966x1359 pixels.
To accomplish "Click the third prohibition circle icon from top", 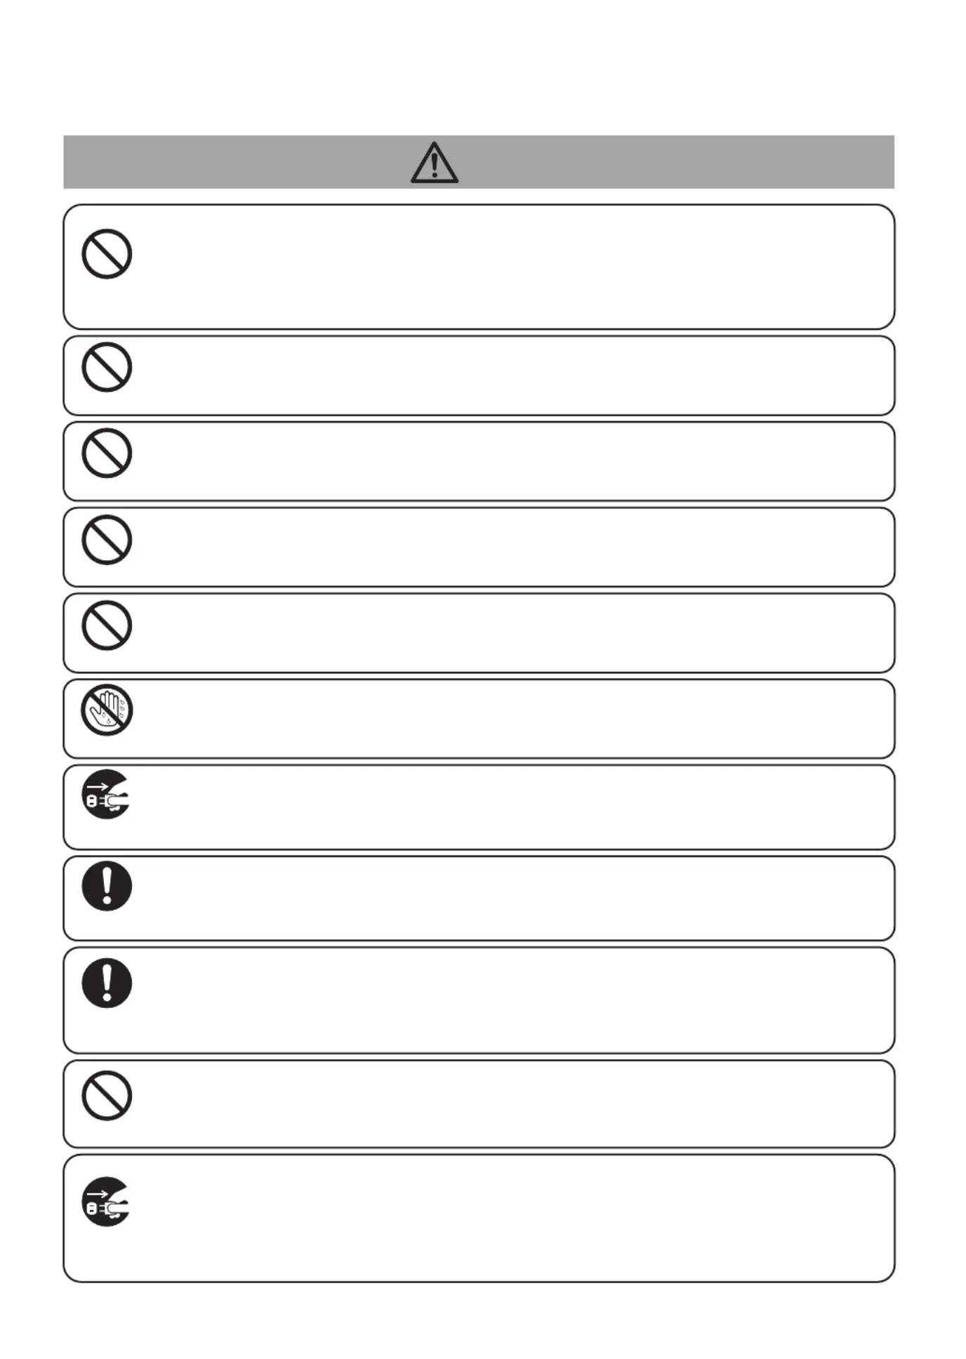I will (107, 453).
